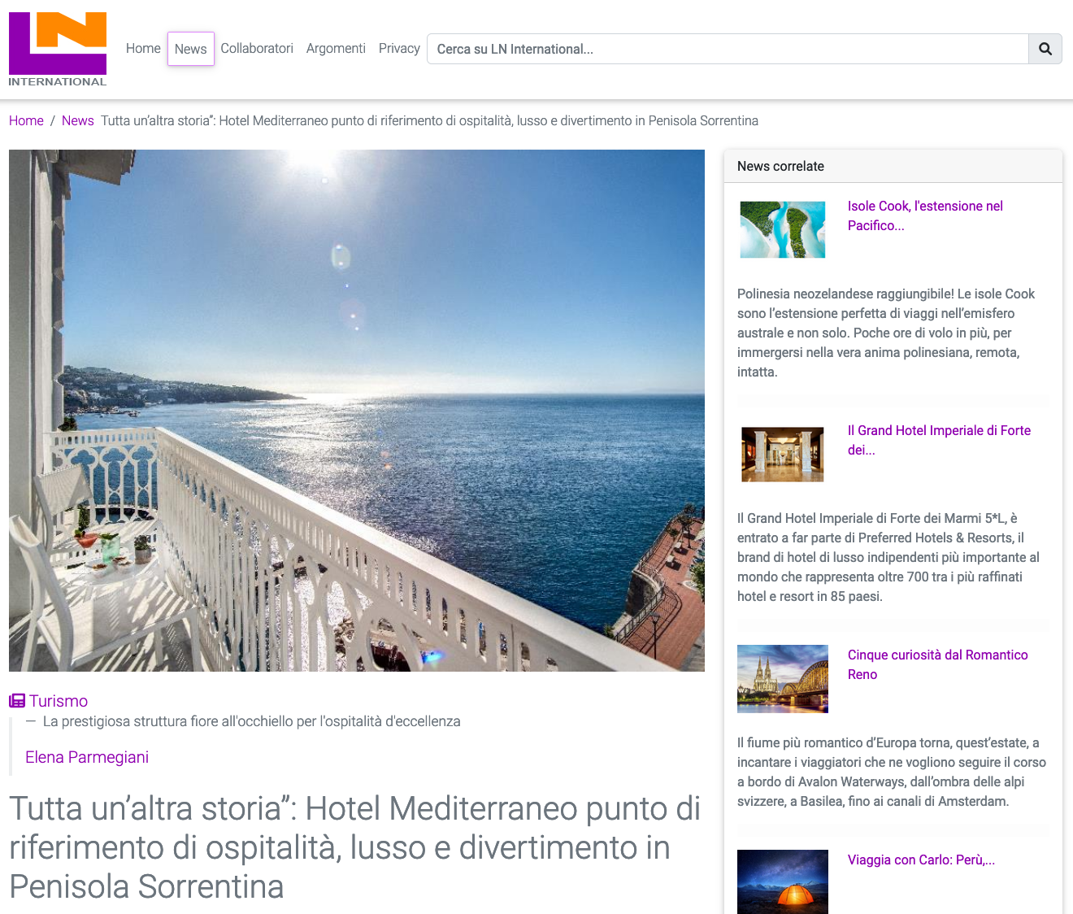Click the magnifying glass search button
The image size is (1073, 914).
click(x=1045, y=49)
